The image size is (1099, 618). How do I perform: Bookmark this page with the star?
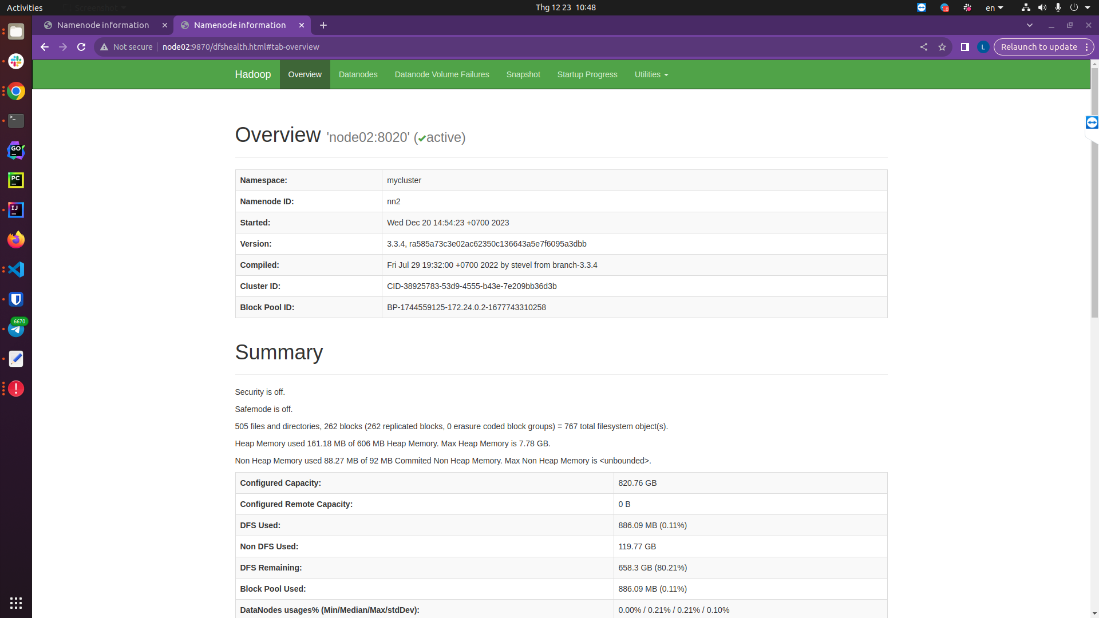click(x=942, y=47)
